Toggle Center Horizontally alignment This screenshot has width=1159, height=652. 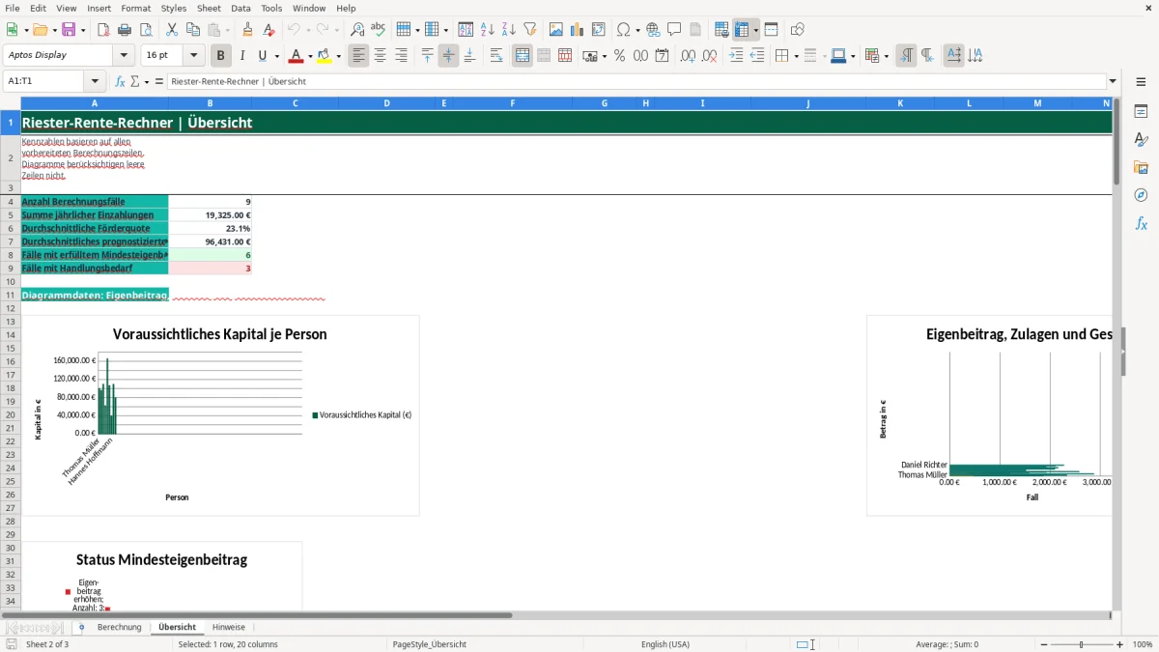coord(380,56)
